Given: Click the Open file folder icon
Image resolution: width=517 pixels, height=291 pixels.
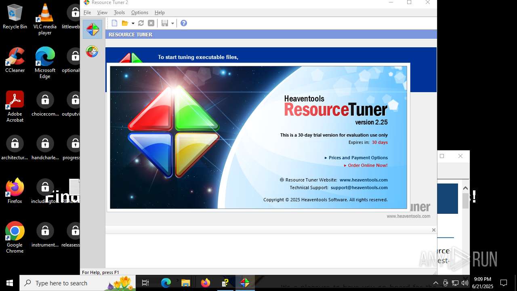Looking at the screenshot, I should point(125,23).
